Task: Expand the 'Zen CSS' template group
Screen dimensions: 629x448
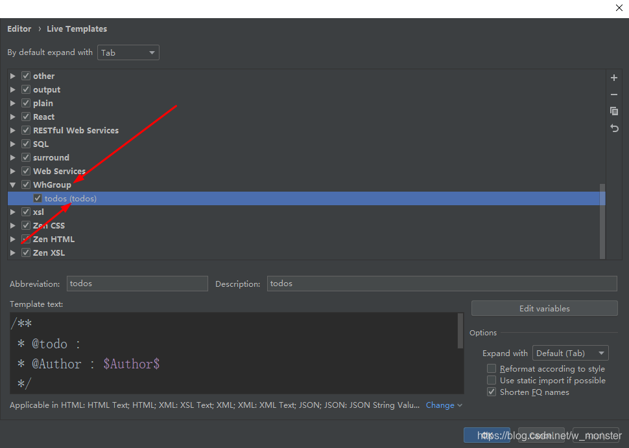Action: pos(13,225)
